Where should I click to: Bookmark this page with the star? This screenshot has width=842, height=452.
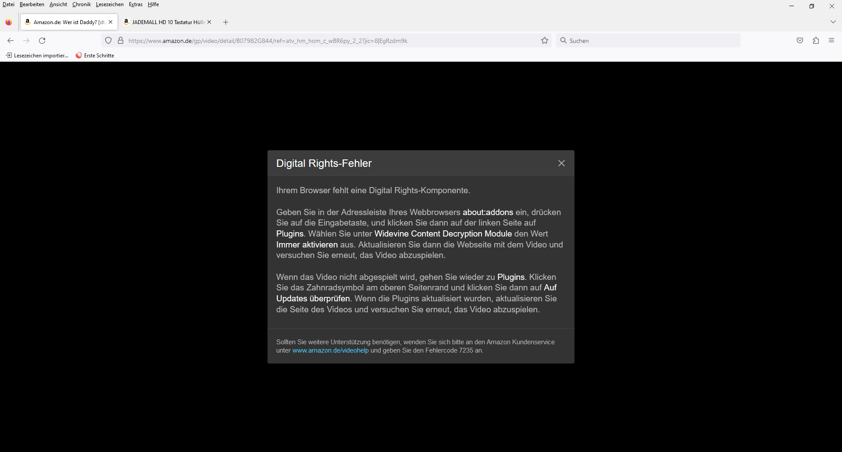coord(545,41)
